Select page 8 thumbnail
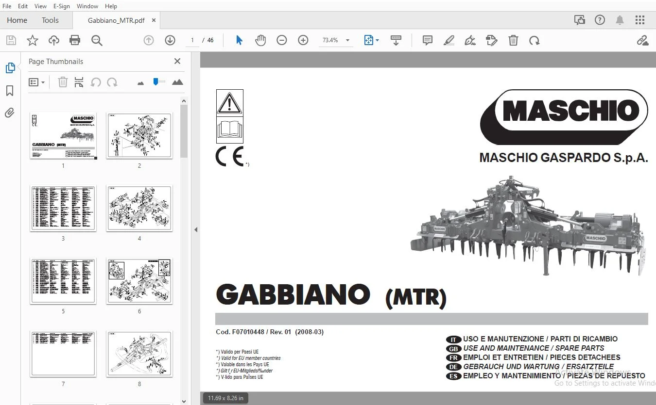This screenshot has height=405, width=656. coord(139,354)
